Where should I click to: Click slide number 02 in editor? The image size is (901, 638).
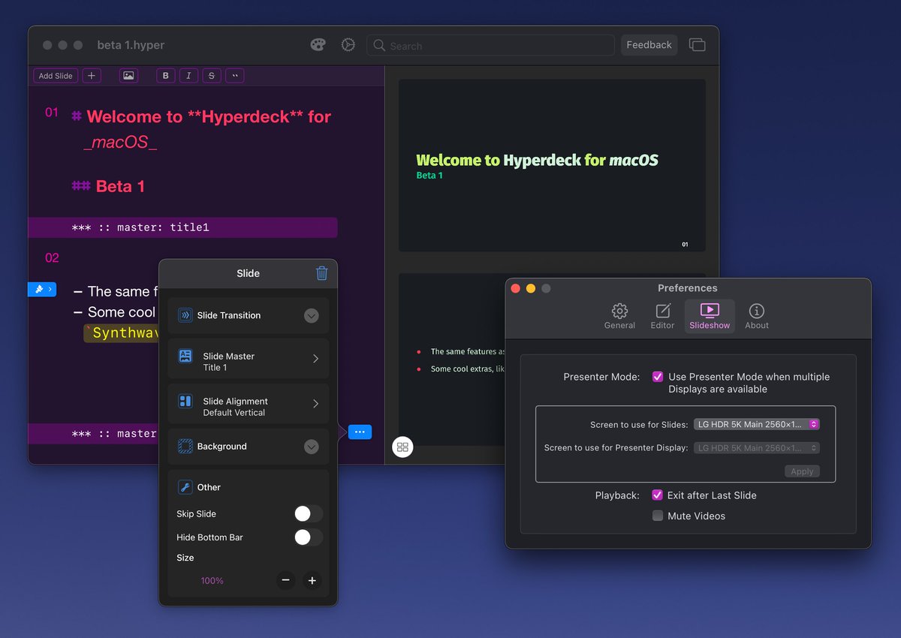pyautogui.click(x=52, y=257)
